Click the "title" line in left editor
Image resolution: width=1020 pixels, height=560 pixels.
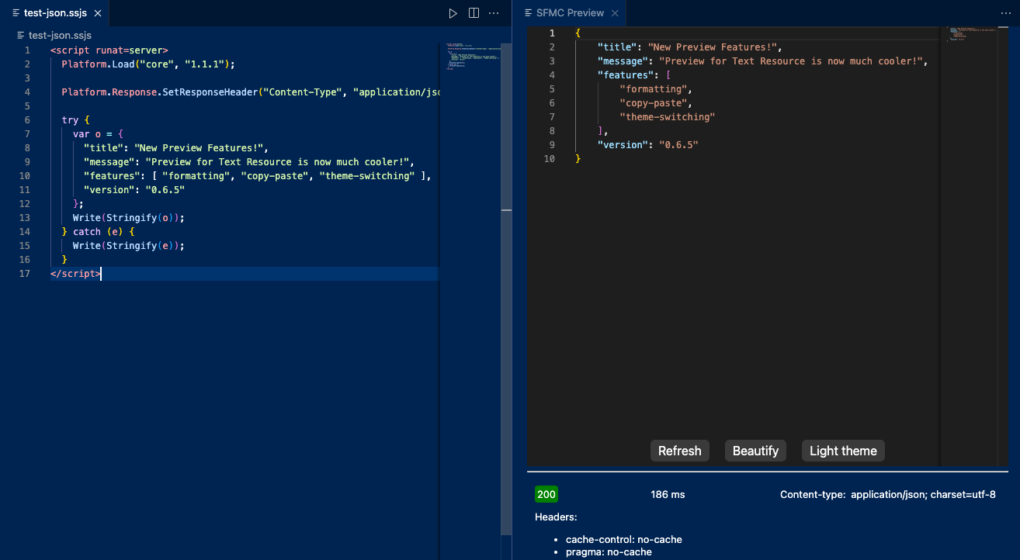[x=175, y=148]
